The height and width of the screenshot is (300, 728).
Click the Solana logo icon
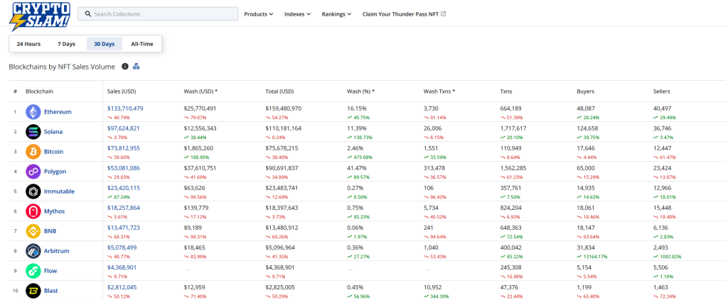tap(33, 131)
